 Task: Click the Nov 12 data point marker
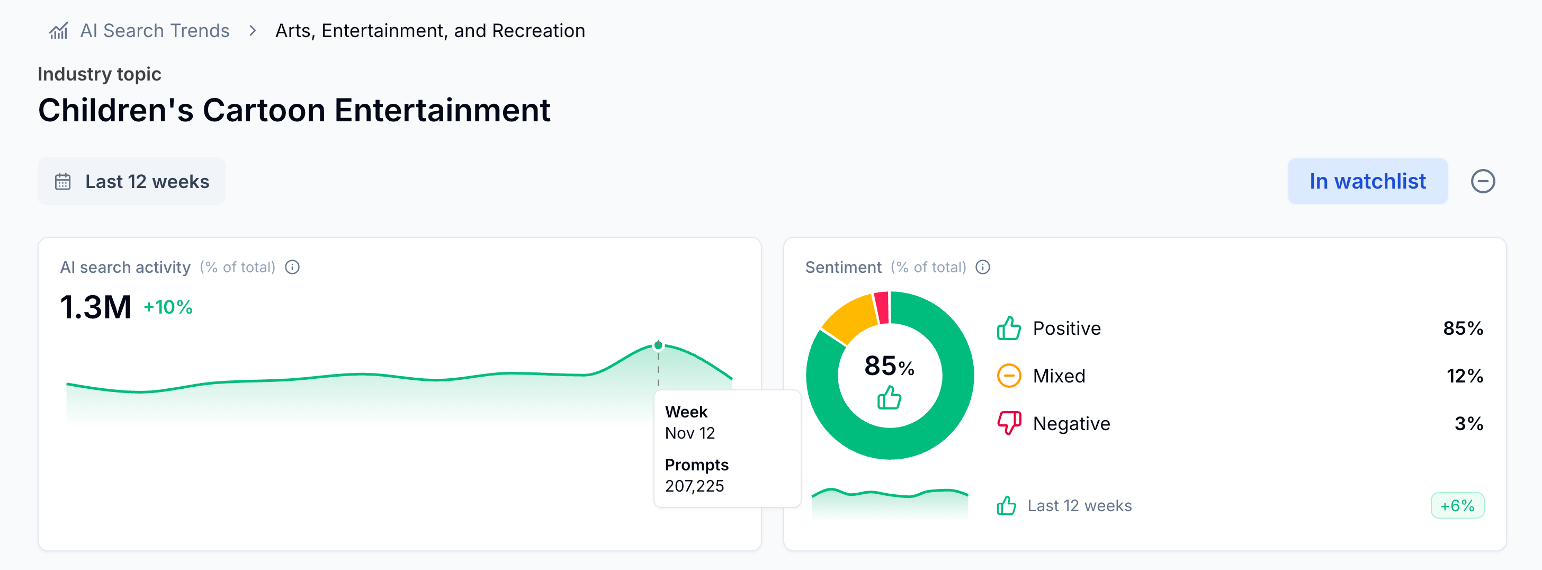tap(658, 345)
